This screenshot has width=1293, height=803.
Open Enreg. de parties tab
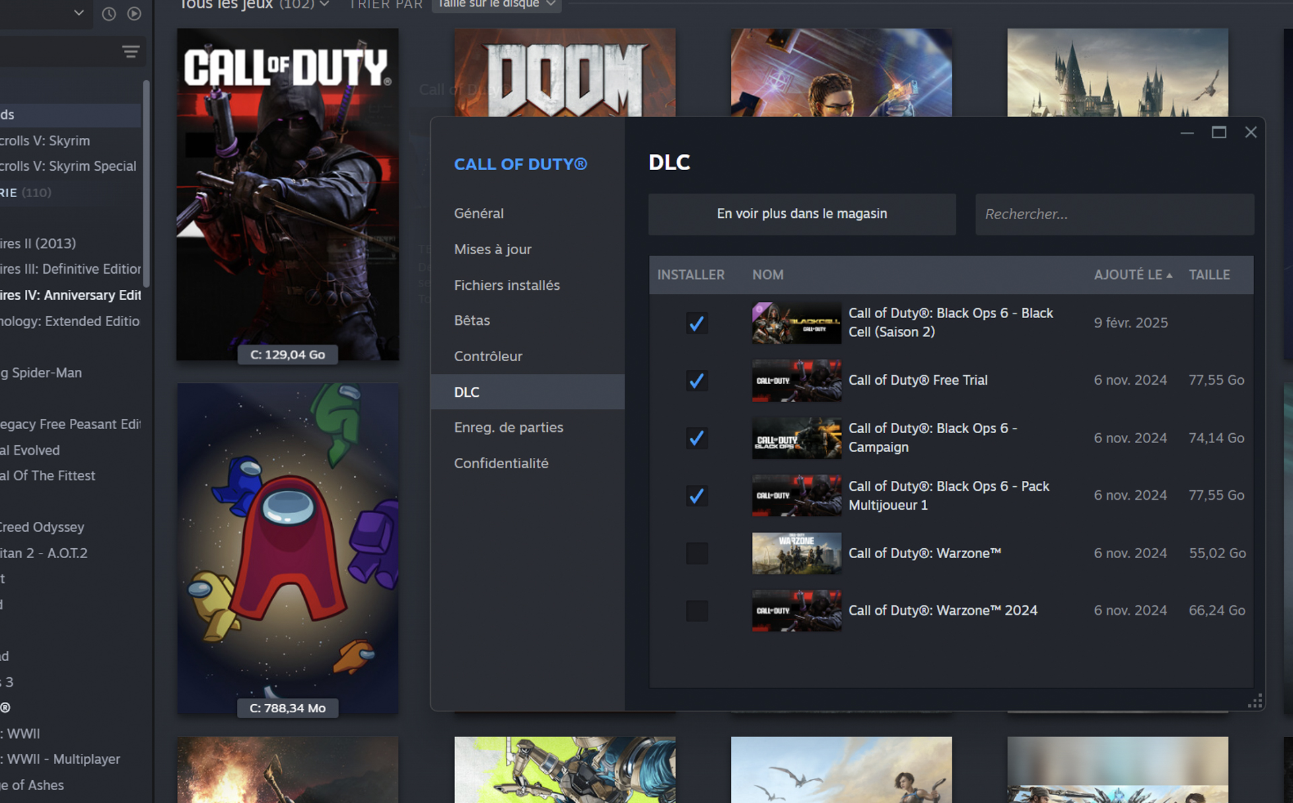527,427
